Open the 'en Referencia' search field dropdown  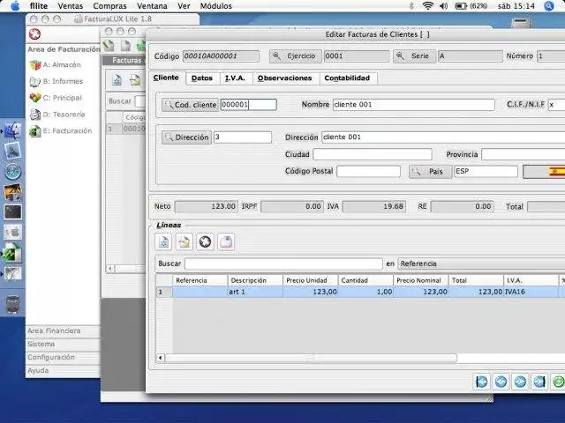tap(481, 263)
